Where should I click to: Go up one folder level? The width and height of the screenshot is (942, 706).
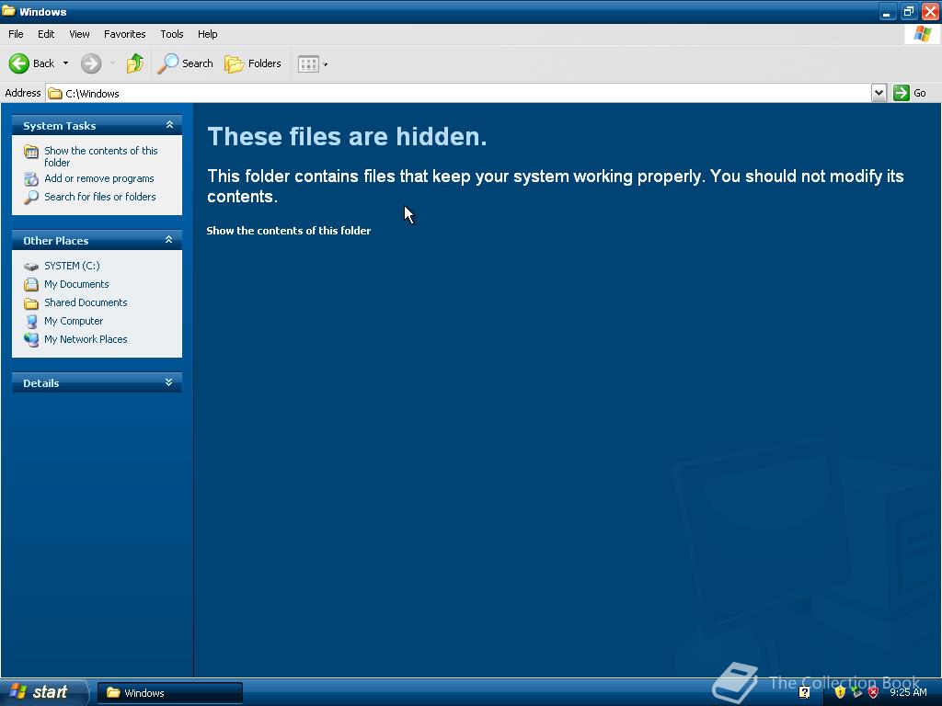134,63
